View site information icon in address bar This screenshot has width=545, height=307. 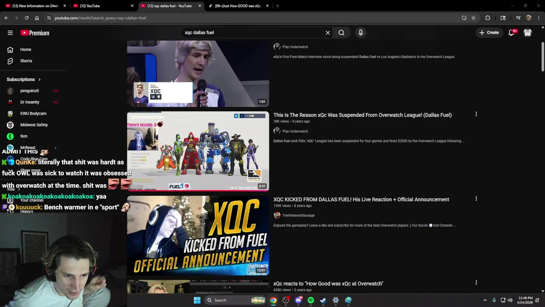tap(49, 18)
